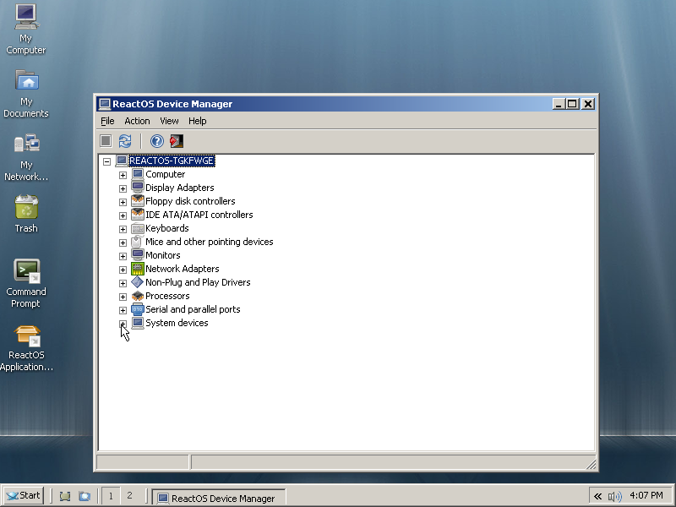Collapse the REACTOS-TGKFWGE root node
Screen dimensions: 676x507
(x=106, y=161)
